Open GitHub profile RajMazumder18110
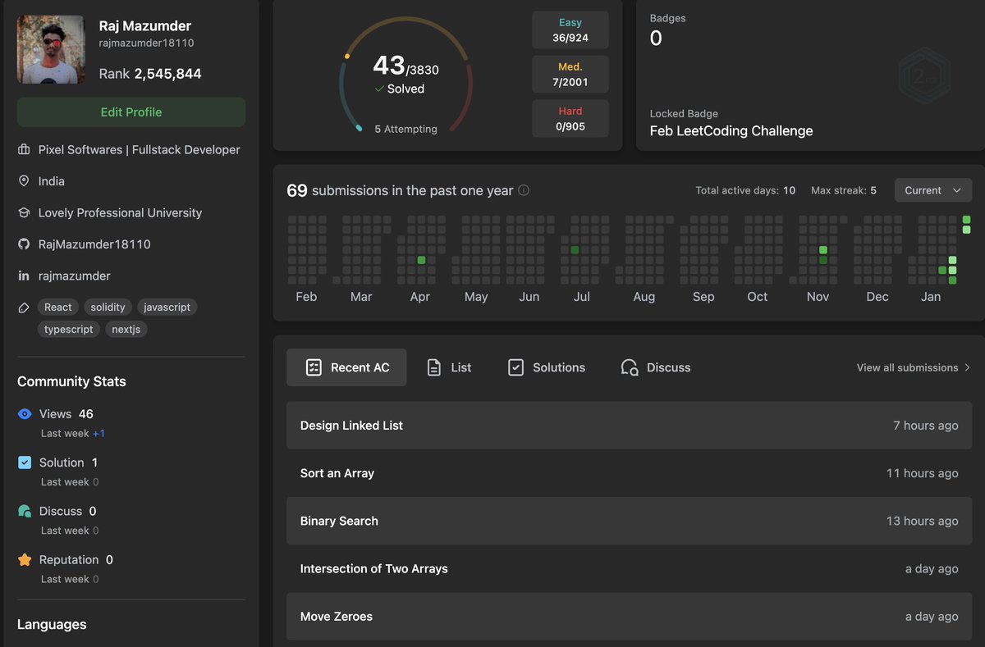 pos(94,244)
